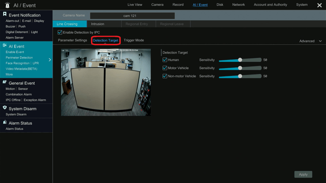Open Alarm-out notification settings
This screenshot has width=326, height=183.
12,21
